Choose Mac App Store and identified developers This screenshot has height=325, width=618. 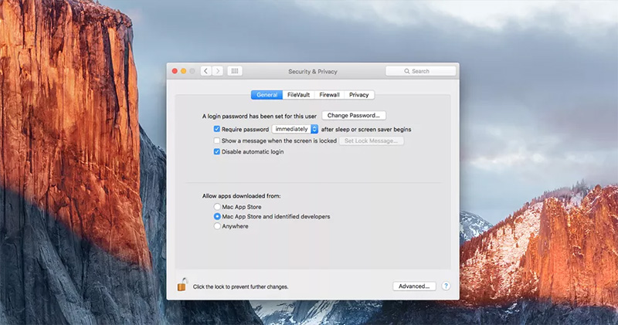[217, 216]
